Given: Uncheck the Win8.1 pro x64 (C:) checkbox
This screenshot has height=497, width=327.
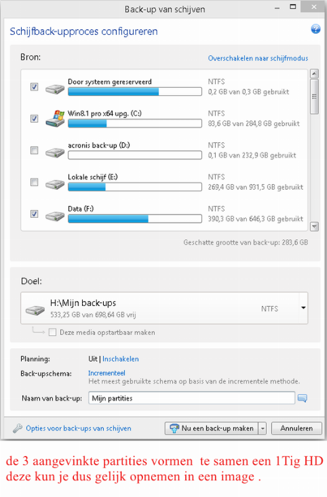Looking at the screenshot, I should 34,118.
